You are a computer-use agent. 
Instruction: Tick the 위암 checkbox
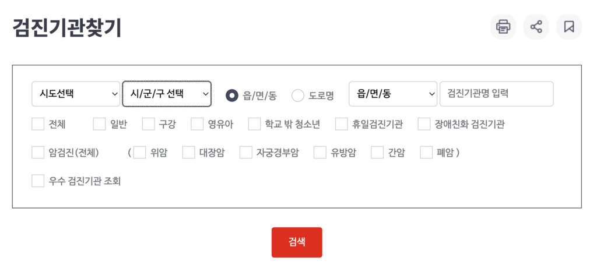[139, 153]
